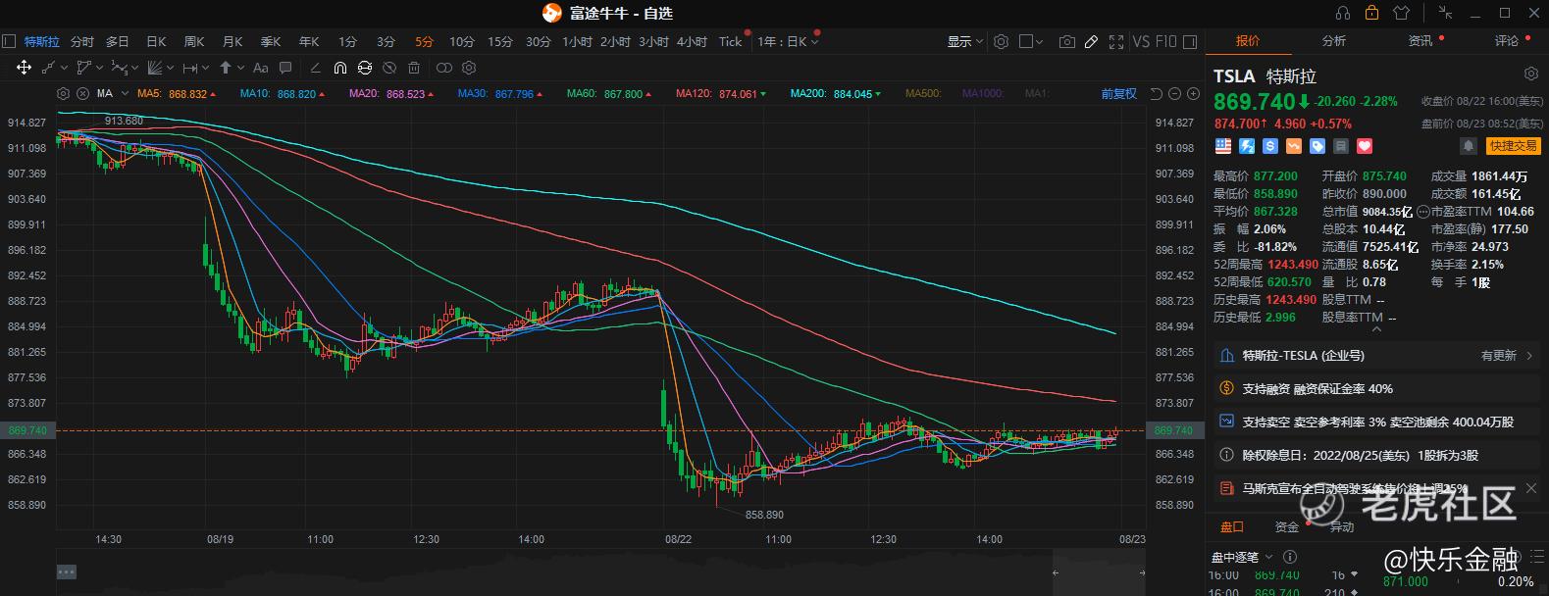The image size is (1549, 596).
Task: Click the VS compare button
Action: click(1141, 41)
